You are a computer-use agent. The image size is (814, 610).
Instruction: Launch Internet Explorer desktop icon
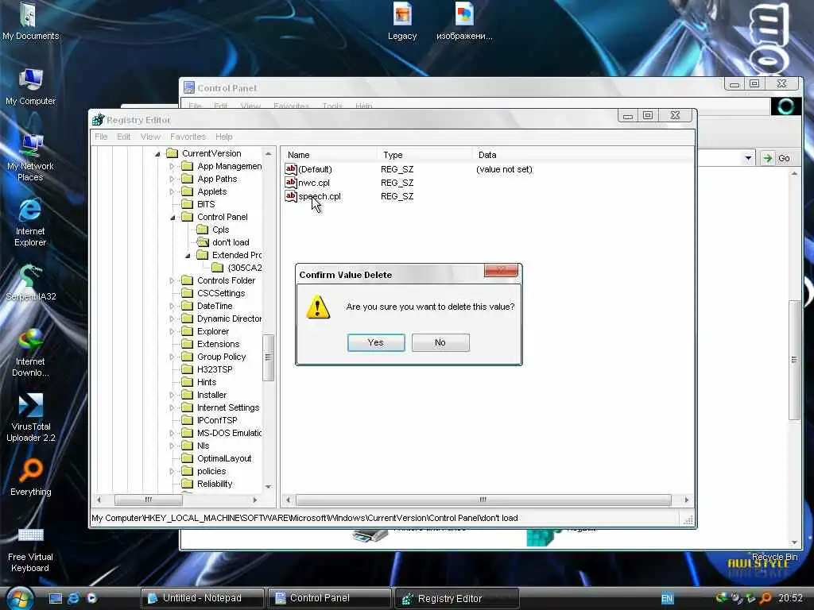click(30, 222)
